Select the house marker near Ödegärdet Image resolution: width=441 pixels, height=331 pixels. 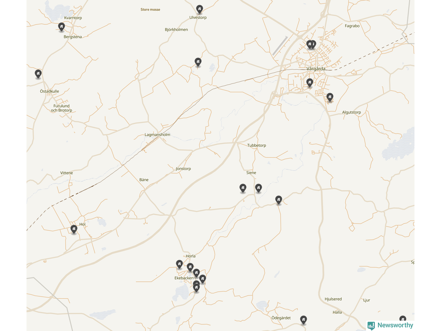point(303,320)
